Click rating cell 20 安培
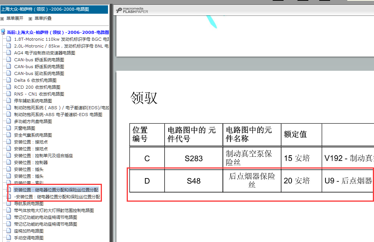This screenshot has height=242, width=374. coord(301,181)
